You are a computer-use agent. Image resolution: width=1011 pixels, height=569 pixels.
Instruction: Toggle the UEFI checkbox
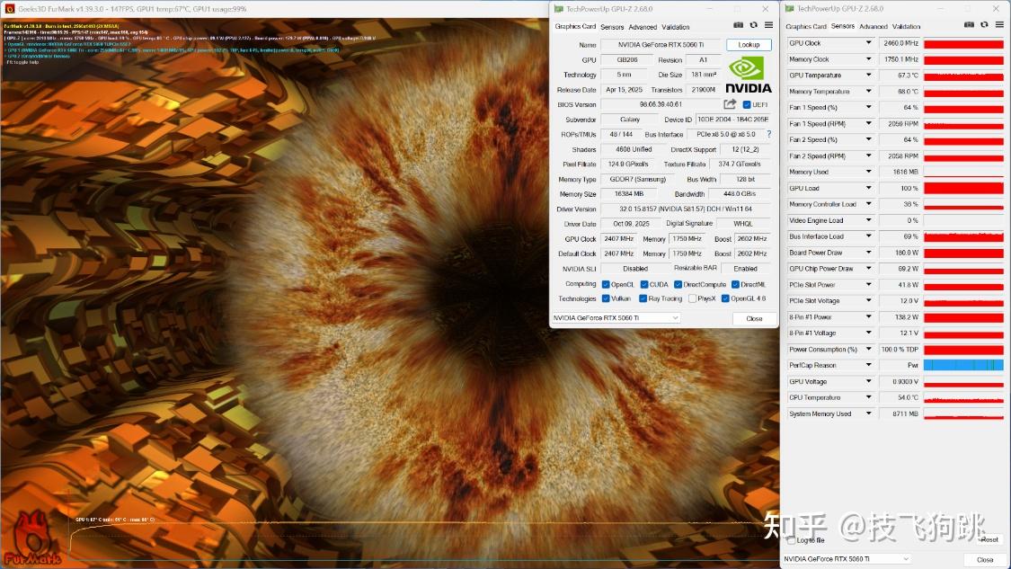tap(747, 104)
